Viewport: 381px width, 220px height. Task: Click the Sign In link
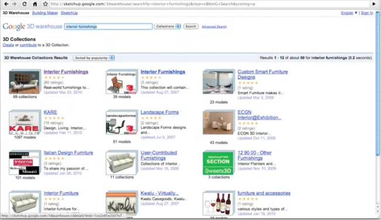[367, 13]
